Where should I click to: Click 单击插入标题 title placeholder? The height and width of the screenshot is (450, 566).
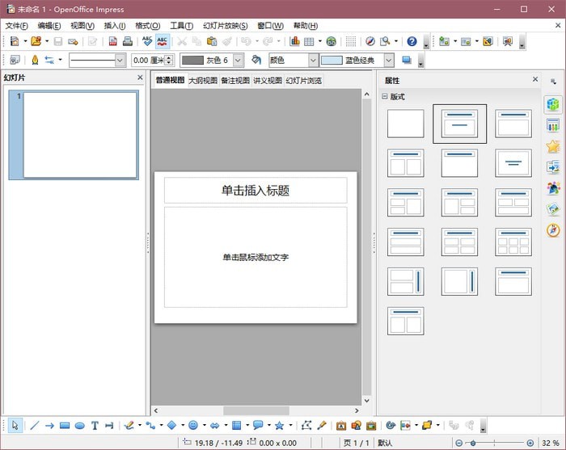(x=256, y=191)
